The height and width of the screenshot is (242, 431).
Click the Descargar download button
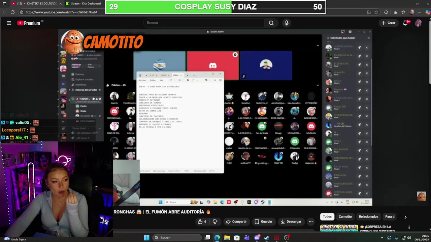point(291,221)
